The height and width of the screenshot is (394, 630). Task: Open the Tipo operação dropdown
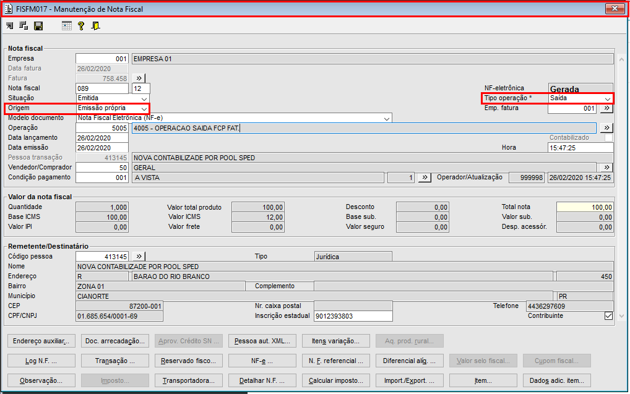pos(607,98)
